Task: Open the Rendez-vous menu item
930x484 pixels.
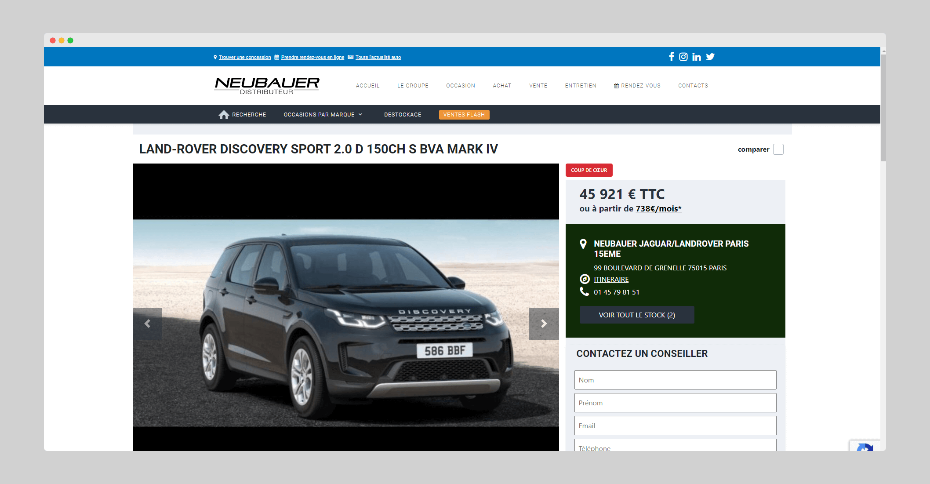Action: pos(637,86)
